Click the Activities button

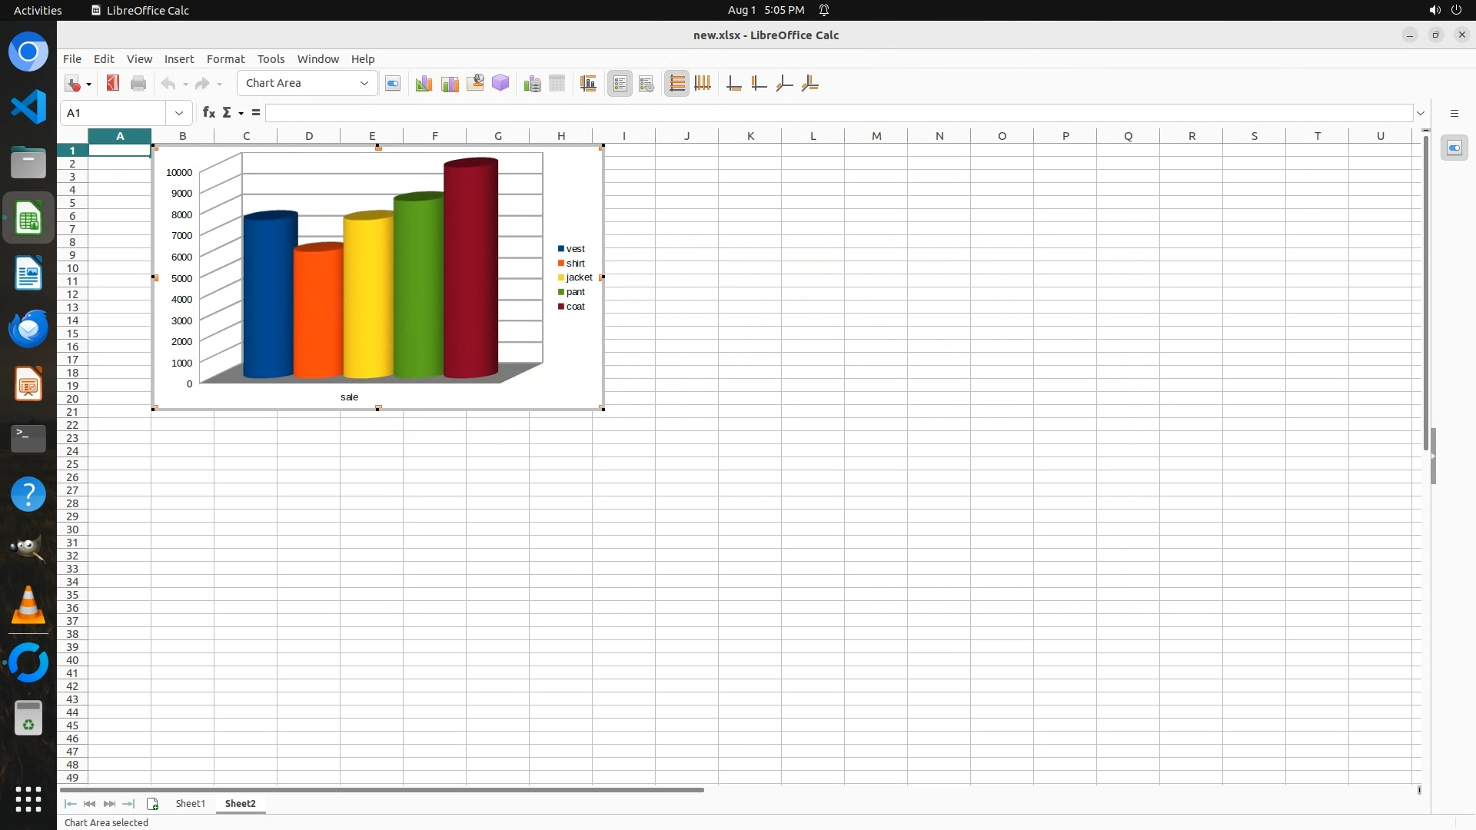(x=38, y=10)
